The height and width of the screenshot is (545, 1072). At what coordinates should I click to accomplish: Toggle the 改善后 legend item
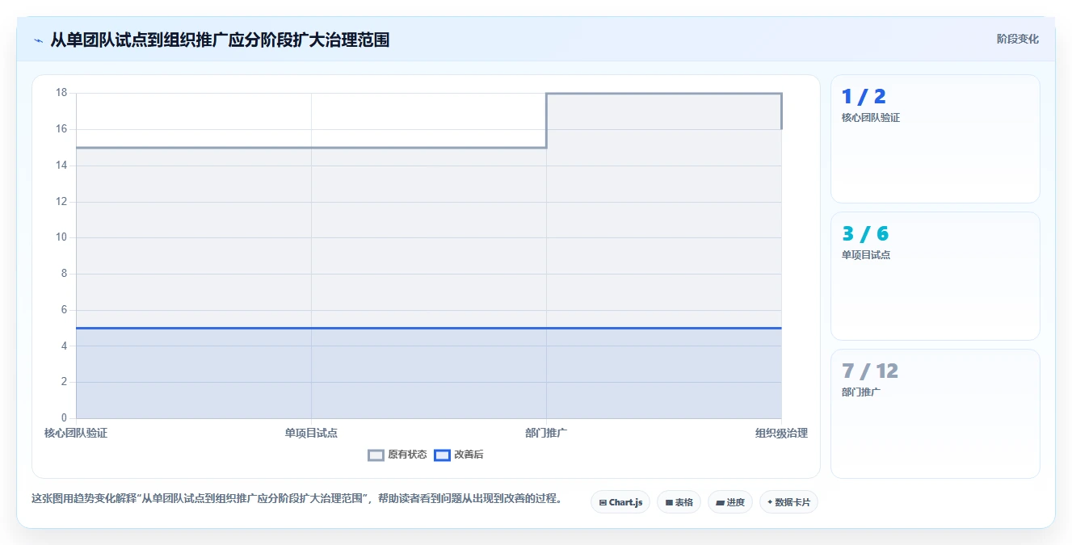(x=459, y=455)
